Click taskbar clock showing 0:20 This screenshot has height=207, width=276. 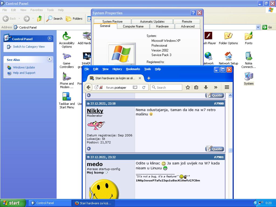pos(269,203)
